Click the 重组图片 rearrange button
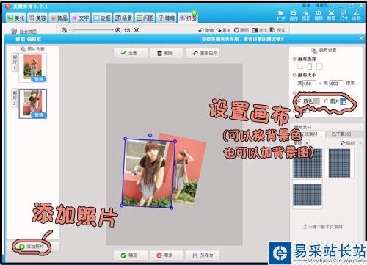Image resolution: width=367 pixels, height=265 pixels. 203,53
